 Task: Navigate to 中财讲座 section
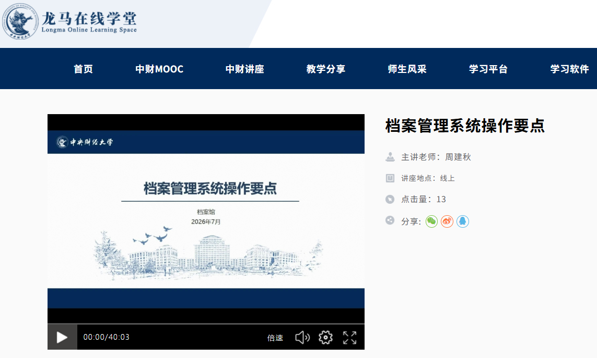click(x=245, y=69)
